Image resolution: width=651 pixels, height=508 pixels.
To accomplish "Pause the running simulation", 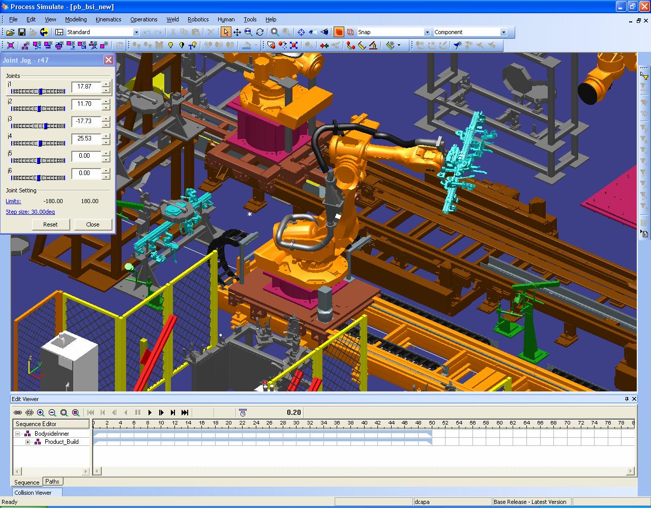I will point(138,413).
